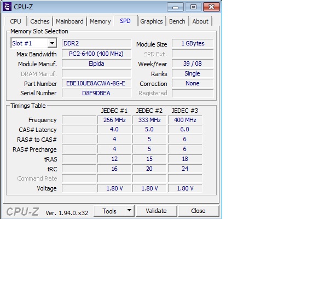The height and width of the screenshot is (306, 336).
Task: Click the 1 GBytes module size value
Action: pyautogui.click(x=193, y=43)
